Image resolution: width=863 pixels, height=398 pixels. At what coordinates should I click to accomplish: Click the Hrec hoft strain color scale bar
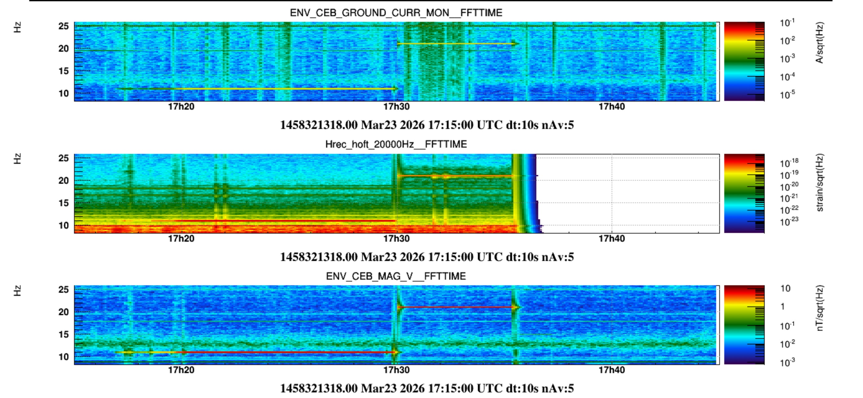744,193
